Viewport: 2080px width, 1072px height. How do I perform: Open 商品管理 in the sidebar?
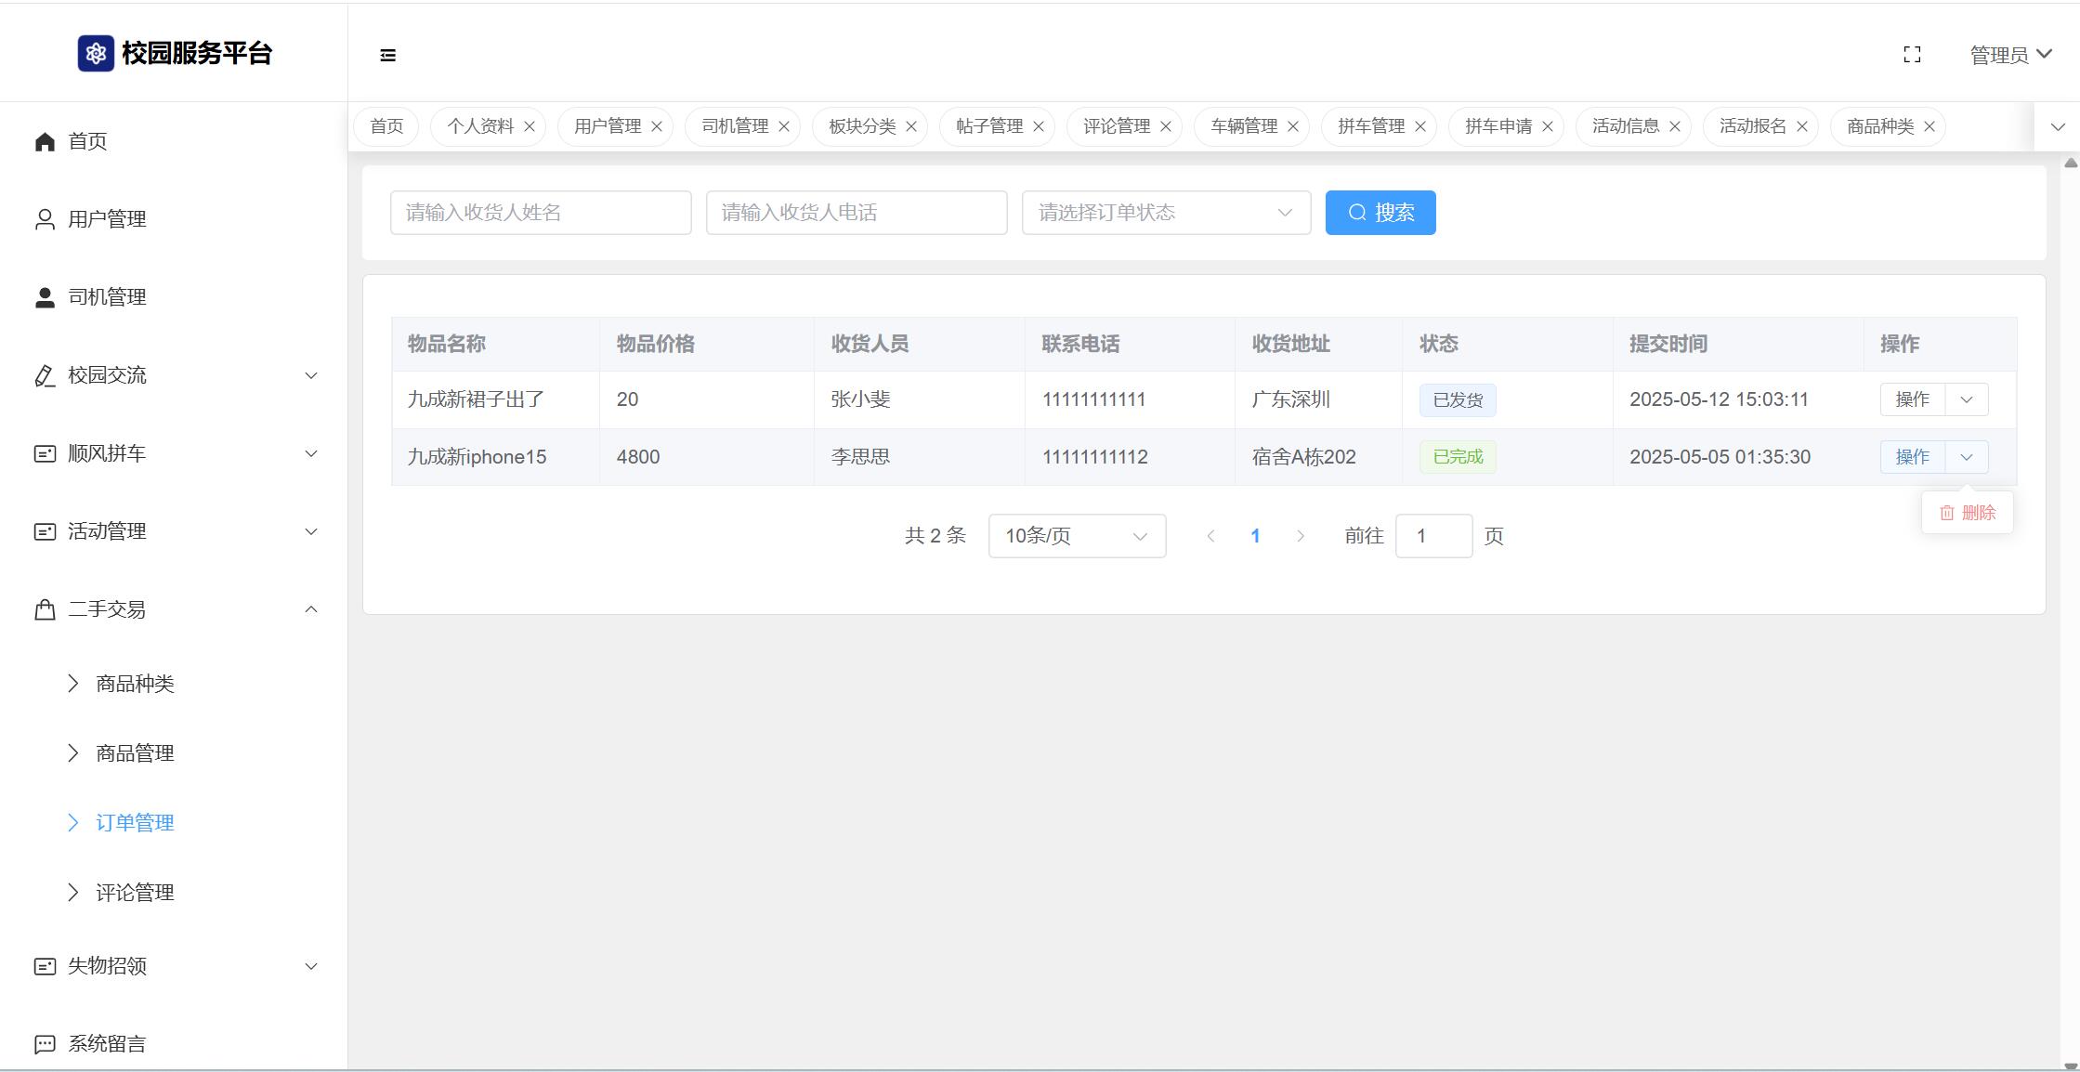click(135, 753)
